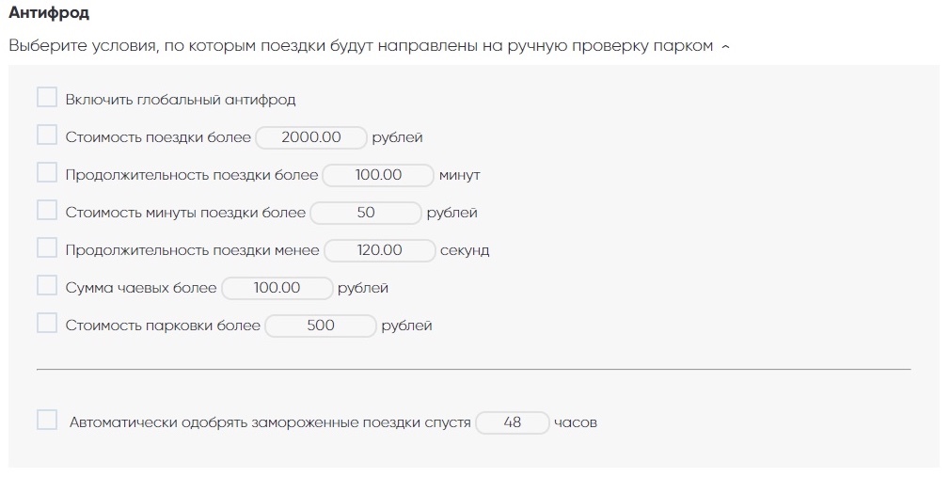
Task: Collapse the antifraud conditions section chevron
Action: click(x=725, y=46)
